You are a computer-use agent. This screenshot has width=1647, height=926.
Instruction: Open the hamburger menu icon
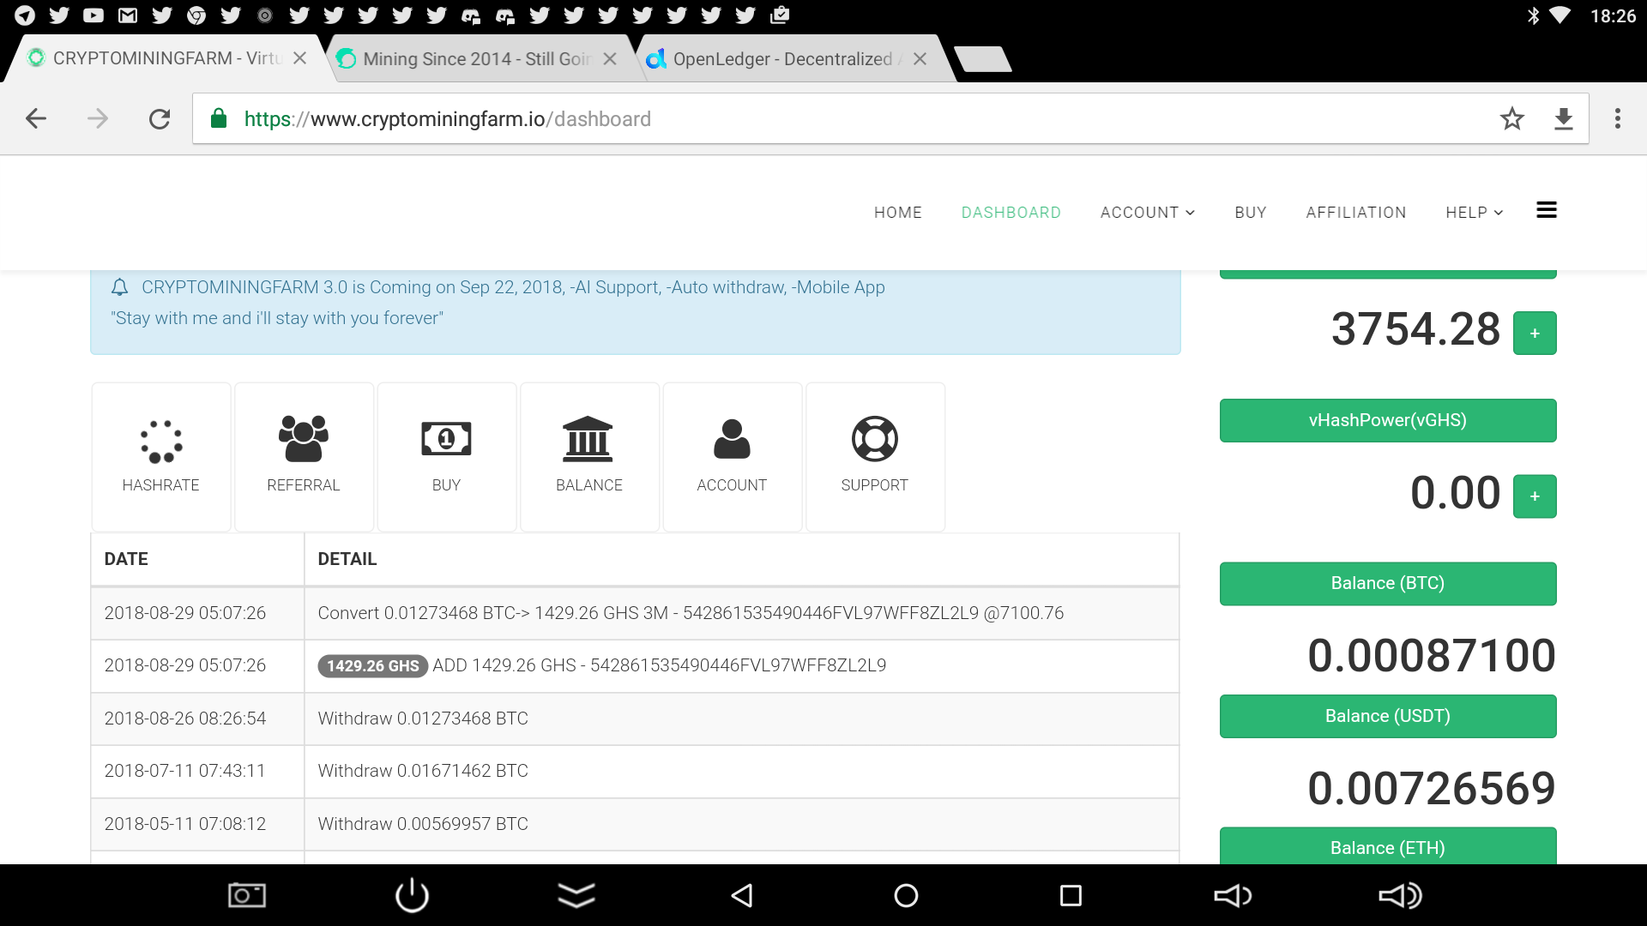[1546, 210]
